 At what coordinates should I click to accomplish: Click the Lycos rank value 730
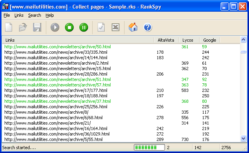click(185, 139)
